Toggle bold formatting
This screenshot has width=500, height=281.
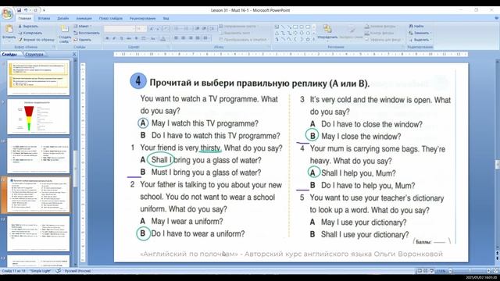[x=107, y=38]
